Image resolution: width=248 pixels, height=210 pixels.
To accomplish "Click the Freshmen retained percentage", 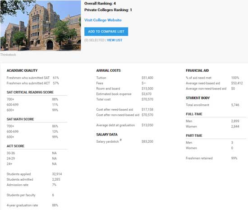I will click(x=234, y=158).
